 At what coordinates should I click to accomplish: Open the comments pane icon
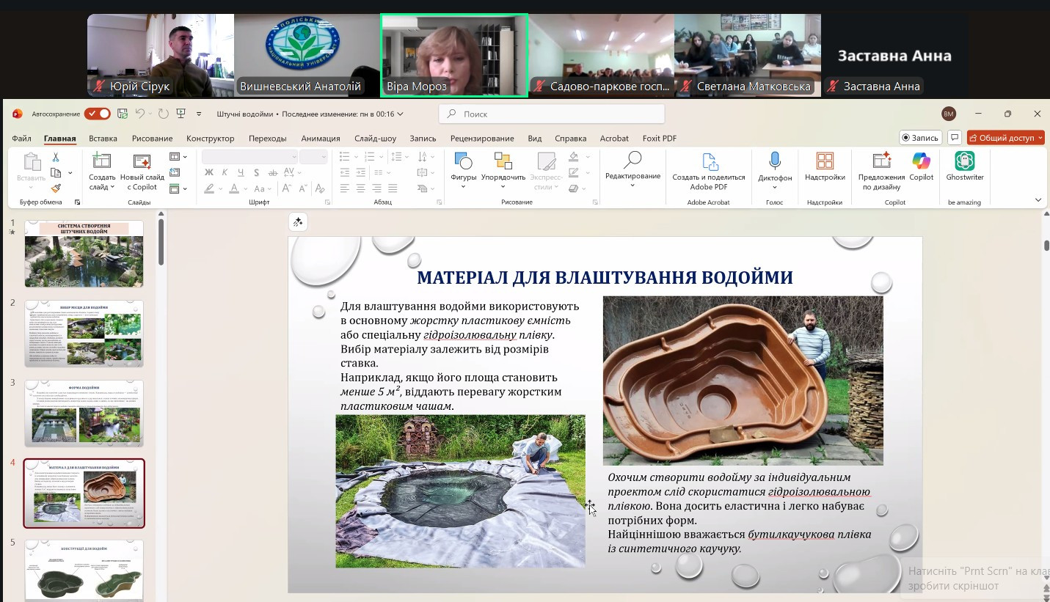coord(955,138)
